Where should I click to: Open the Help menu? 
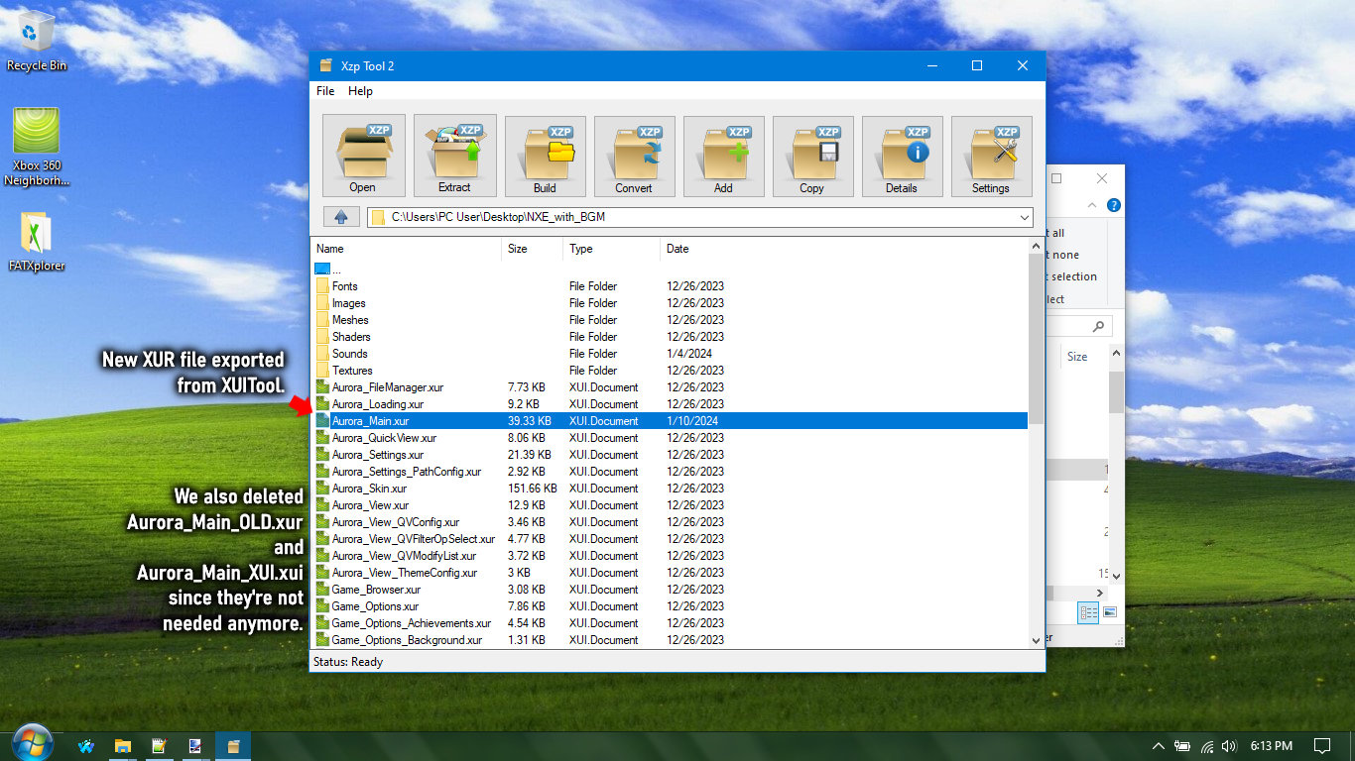pos(360,91)
